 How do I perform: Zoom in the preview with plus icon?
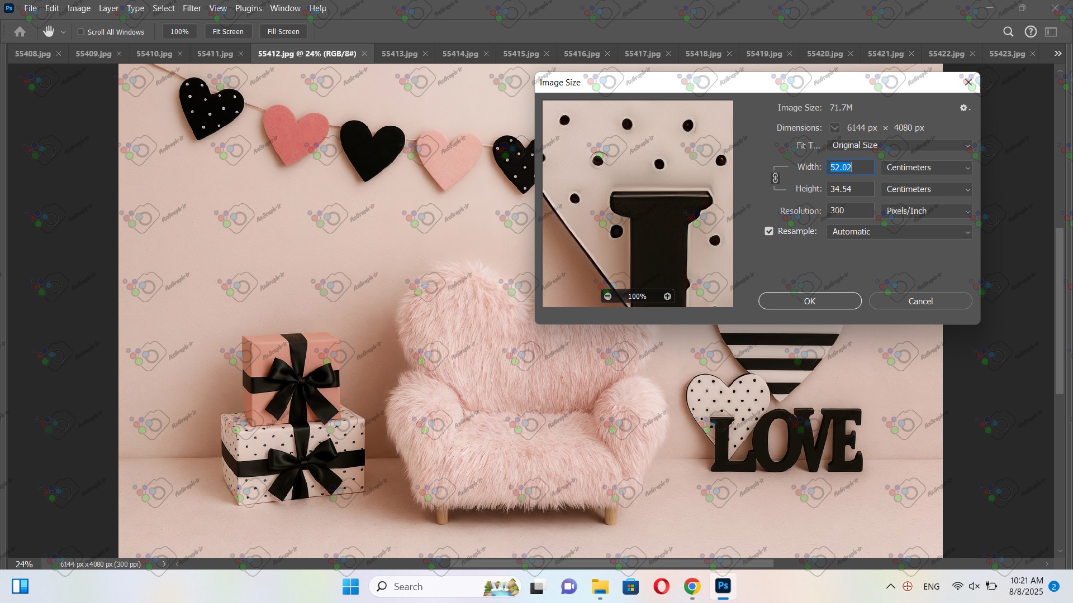pyautogui.click(x=667, y=296)
